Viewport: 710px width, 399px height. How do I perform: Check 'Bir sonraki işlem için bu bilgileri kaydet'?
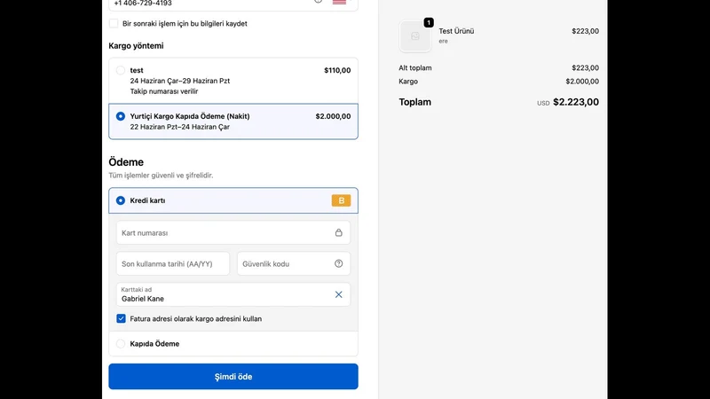[114, 24]
